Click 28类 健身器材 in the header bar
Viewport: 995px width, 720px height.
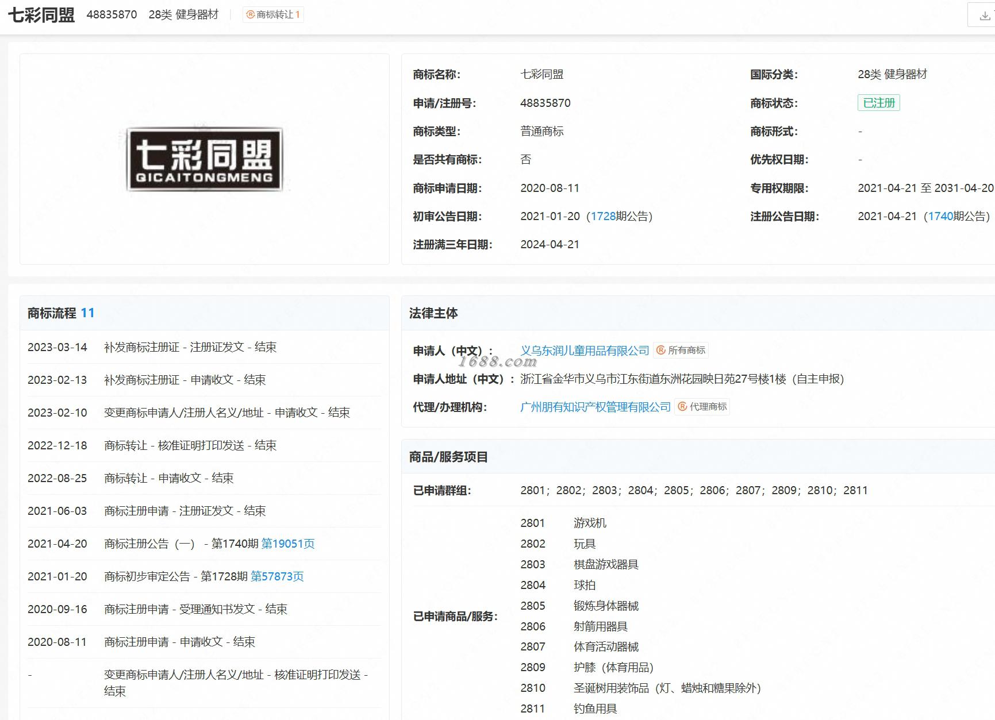point(183,15)
